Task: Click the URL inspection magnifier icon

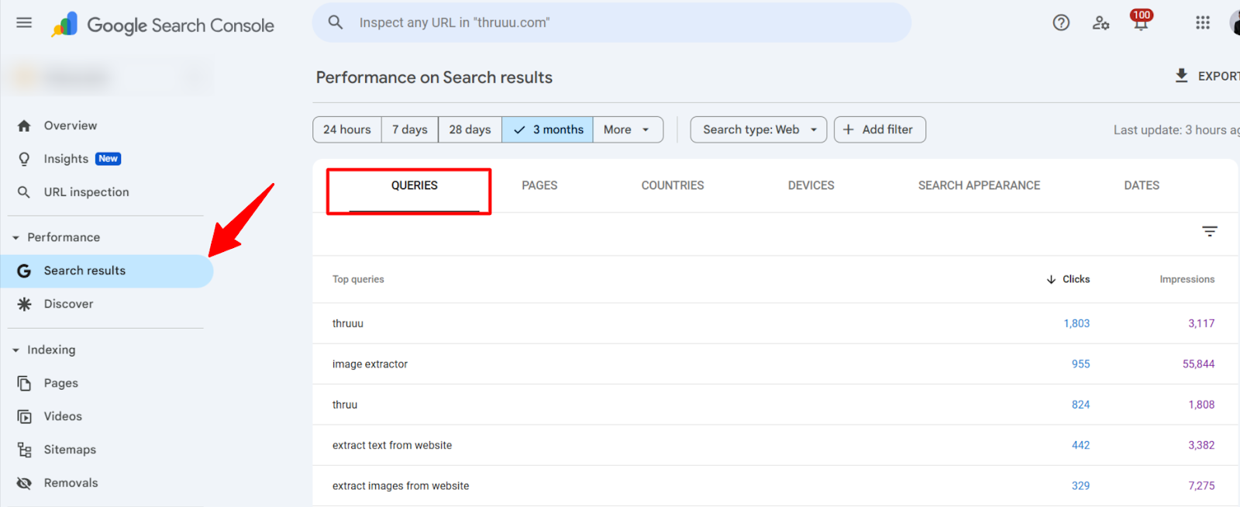Action: 24,192
